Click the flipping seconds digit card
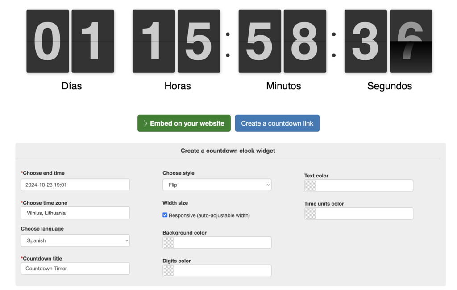This screenshot has height=290, width=457. (411, 41)
